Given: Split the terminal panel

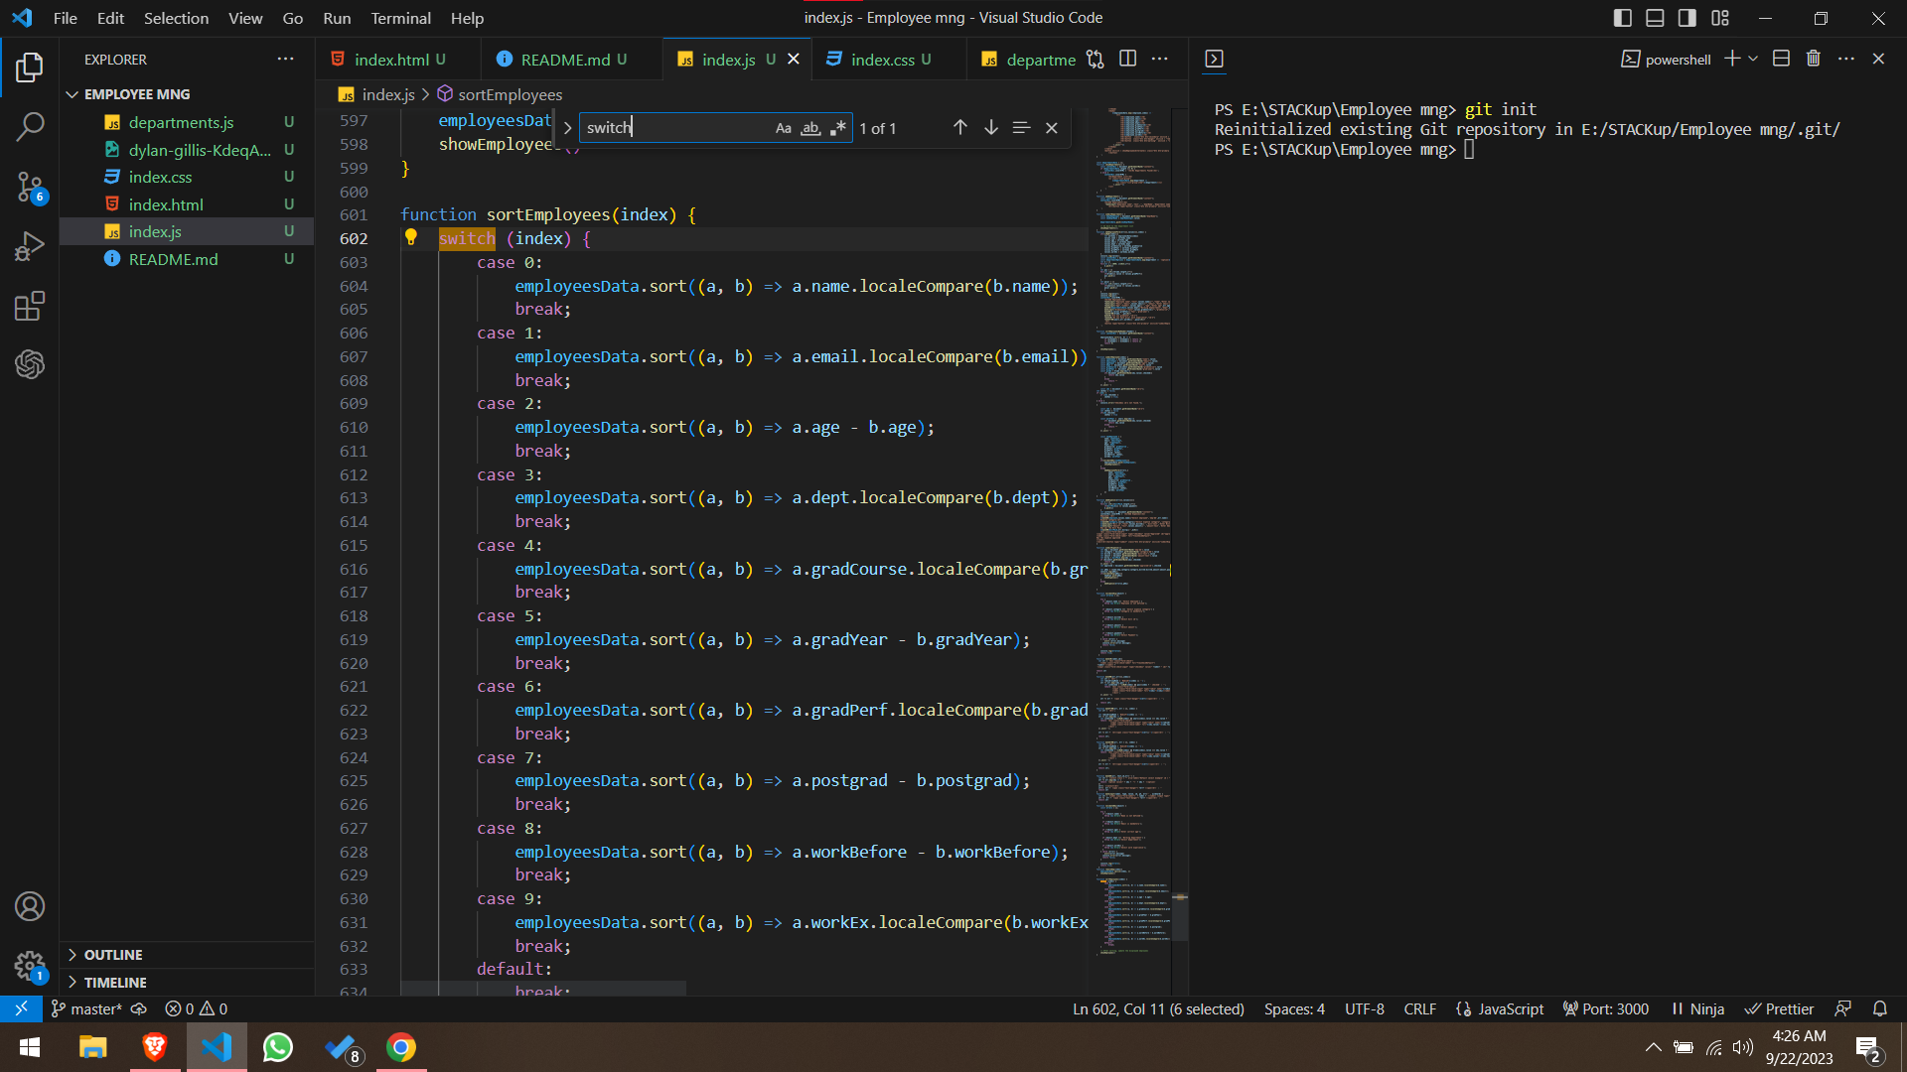Looking at the screenshot, I should [x=1782, y=60].
